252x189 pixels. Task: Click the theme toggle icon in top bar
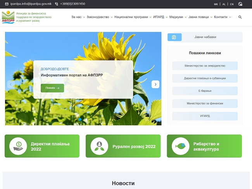pos(240,4)
